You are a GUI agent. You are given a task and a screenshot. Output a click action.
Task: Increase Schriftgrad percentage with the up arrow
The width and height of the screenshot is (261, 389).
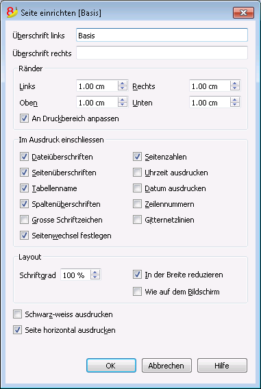pos(95,273)
